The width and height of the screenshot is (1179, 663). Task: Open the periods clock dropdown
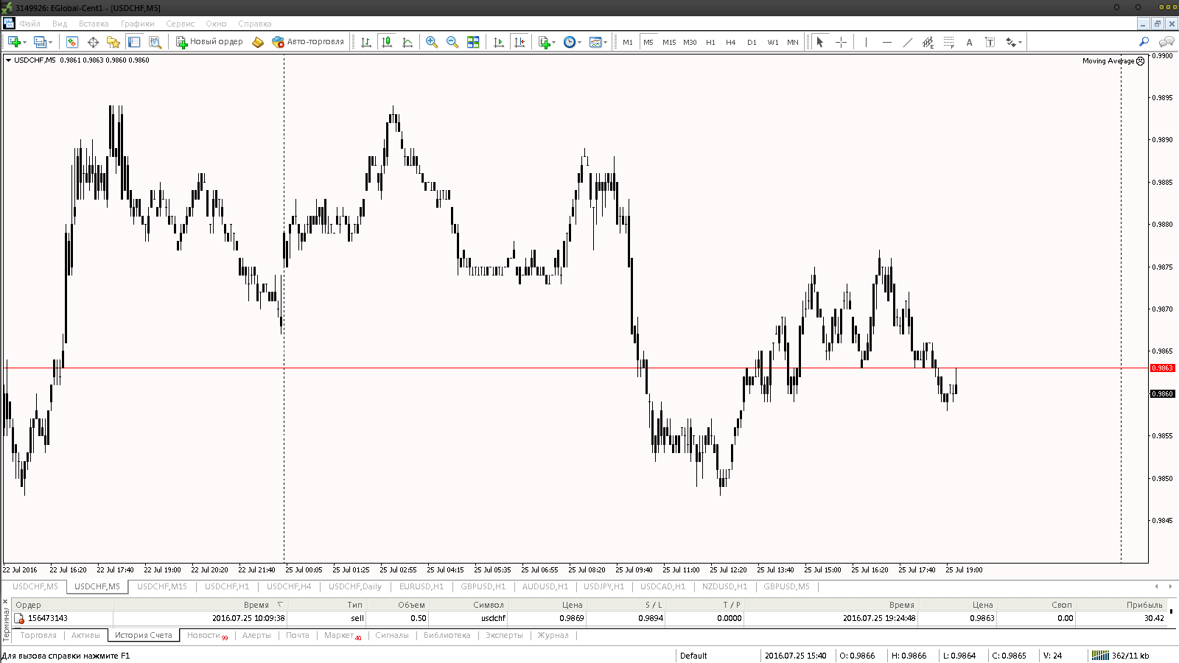[573, 42]
